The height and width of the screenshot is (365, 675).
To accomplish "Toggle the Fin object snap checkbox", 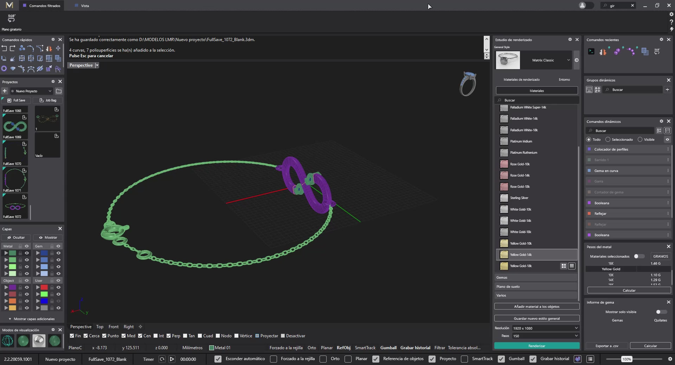I will click(x=72, y=336).
